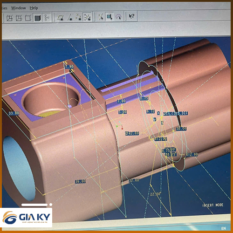The width and height of the screenshot is (233, 233).
Task: Select the Ø42.00 diameter dimension
Action: tap(132, 133)
